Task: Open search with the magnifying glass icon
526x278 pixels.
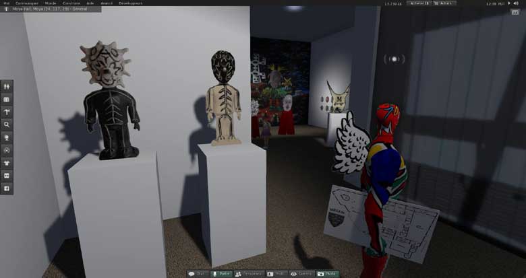Action: coord(7,125)
